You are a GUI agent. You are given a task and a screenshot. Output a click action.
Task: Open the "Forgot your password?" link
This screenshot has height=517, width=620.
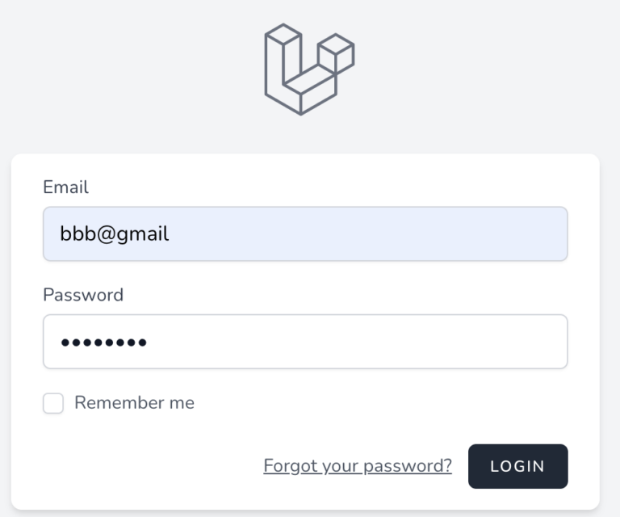pyautogui.click(x=358, y=466)
